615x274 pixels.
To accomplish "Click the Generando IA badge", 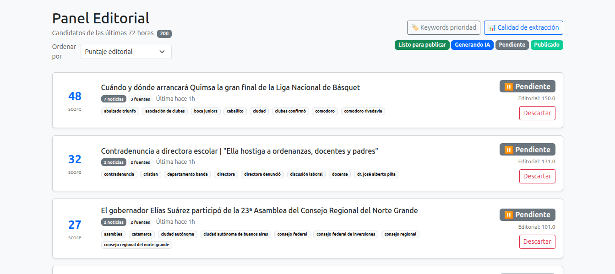I will 472,45.
